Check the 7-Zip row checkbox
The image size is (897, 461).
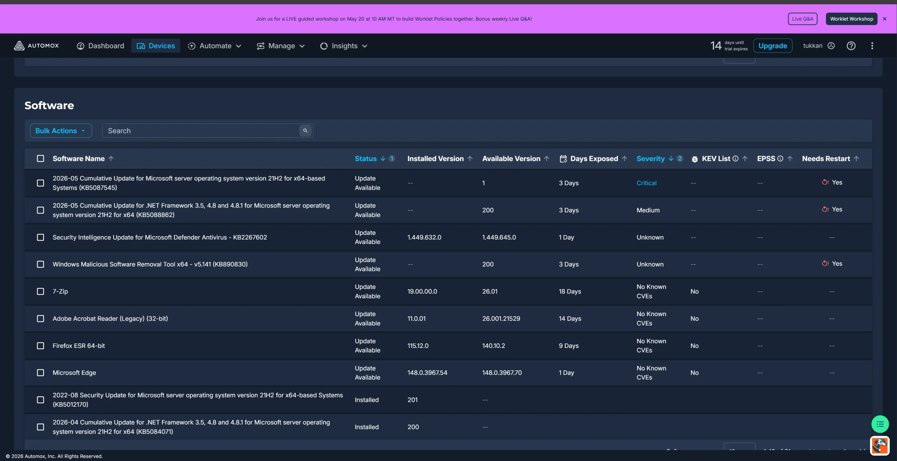[41, 292]
